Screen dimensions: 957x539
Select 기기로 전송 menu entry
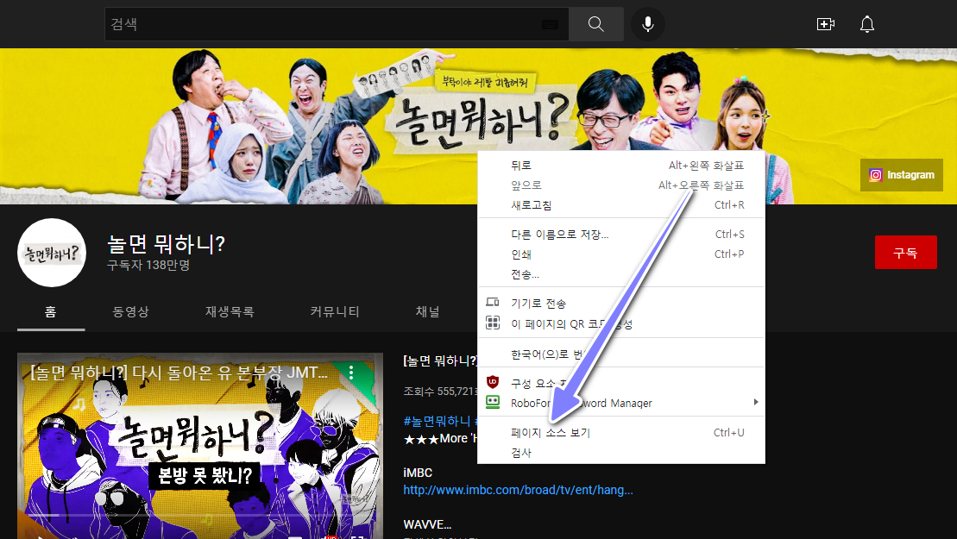tap(620, 303)
